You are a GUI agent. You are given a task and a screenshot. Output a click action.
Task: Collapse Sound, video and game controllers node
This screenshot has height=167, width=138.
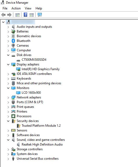tap(8, 140)
